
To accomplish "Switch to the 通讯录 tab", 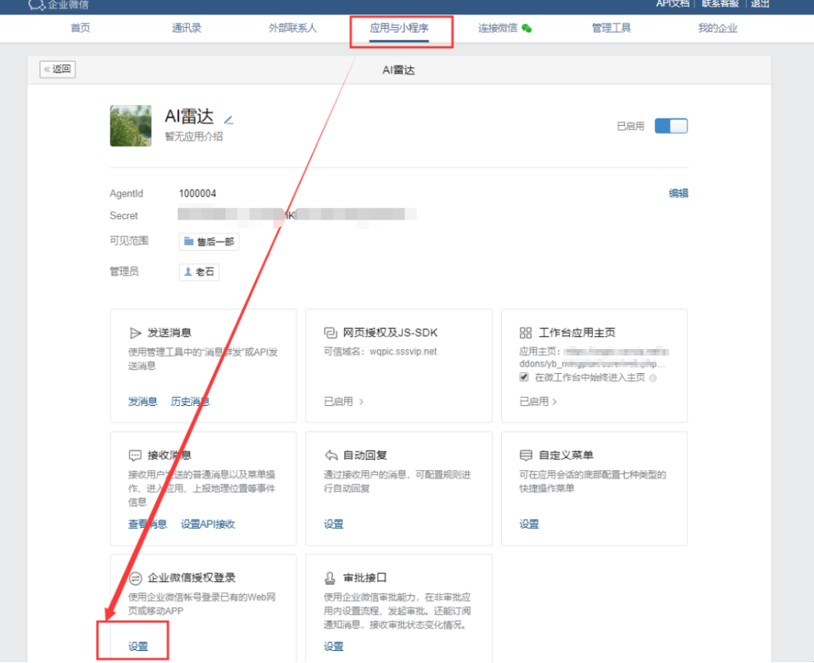I will [186, 28].
